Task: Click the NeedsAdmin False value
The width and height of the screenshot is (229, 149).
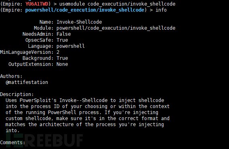Action: 63,34
